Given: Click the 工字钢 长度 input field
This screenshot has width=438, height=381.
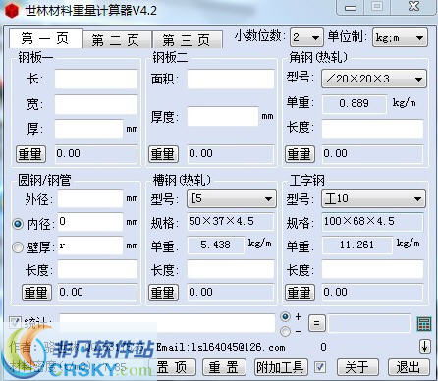Looking at the screenshot, I should click(x=372, y=269).
